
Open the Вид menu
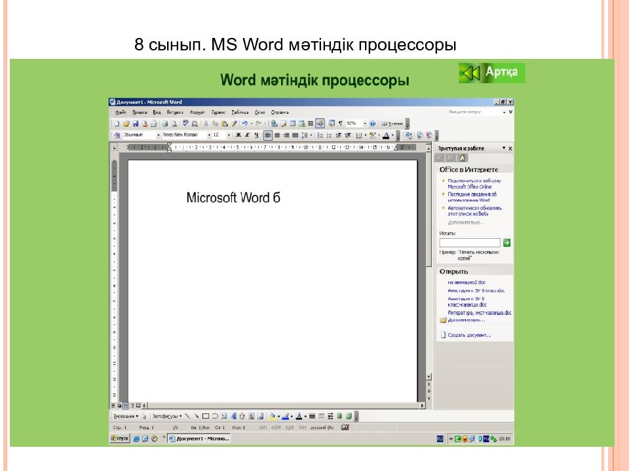157,113
